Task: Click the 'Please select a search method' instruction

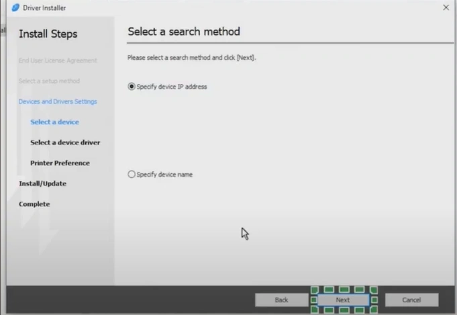Action: tap(191, 58)
